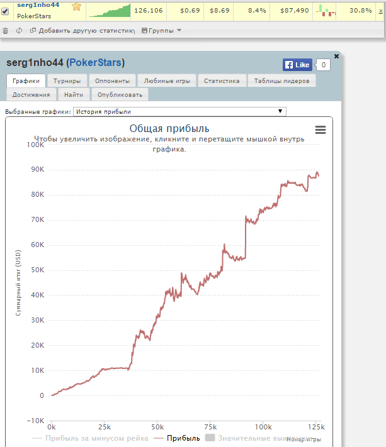Click the refresh arrows icon
The width and height of the screenshot is (386, 447).
(x=19, y=31)
